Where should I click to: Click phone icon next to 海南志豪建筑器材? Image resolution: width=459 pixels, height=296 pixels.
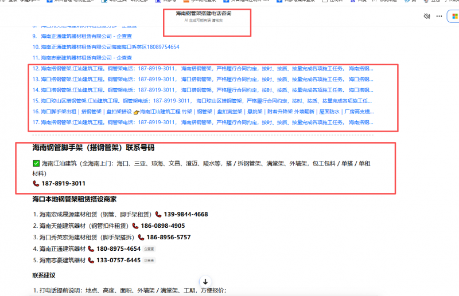pos(91,261)
